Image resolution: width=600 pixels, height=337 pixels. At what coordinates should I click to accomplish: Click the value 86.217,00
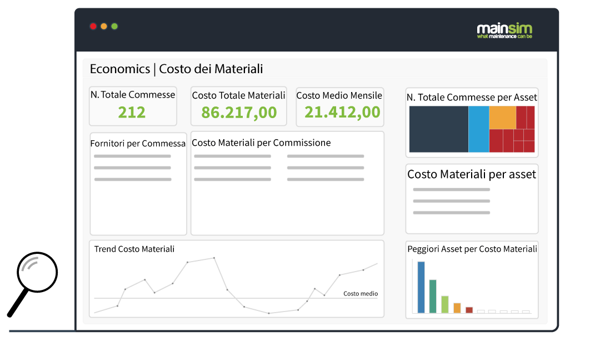coord(239,113)
